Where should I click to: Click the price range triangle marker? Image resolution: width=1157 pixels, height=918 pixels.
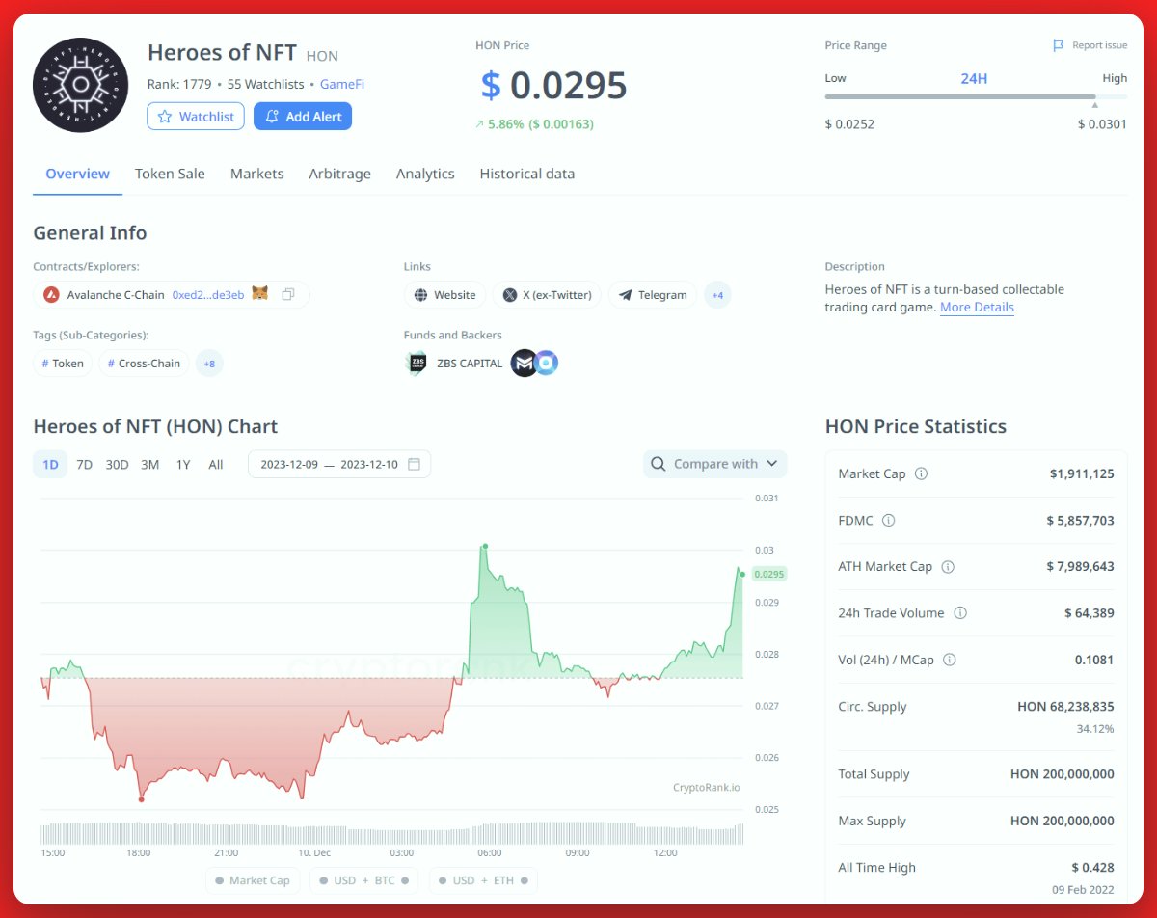point(1094,105)
